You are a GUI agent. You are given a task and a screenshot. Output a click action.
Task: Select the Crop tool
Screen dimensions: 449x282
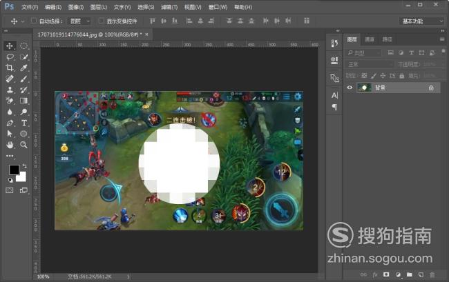(x=10, y=68)
